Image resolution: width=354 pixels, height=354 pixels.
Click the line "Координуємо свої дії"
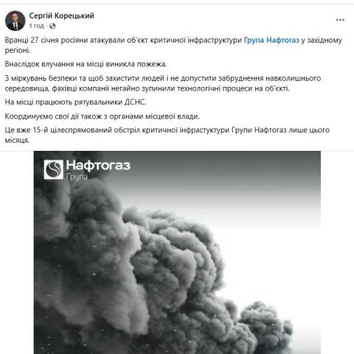pyautogui.click(x=102, y=116)
